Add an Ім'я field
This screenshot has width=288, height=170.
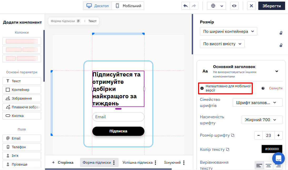pyautogui.click(x=22, y=156)
